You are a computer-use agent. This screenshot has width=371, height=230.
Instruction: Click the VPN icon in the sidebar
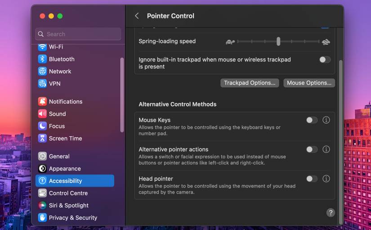tap(42, 84)
